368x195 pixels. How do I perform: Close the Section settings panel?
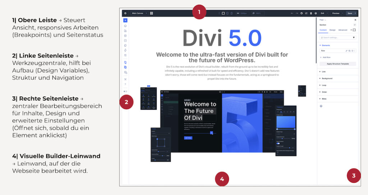(355, 20)
